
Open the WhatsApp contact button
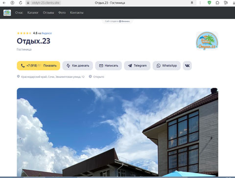pyautogui.click(x=166, y=66)
